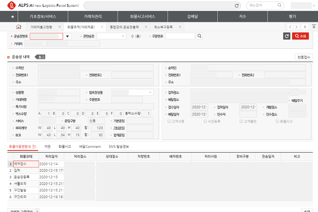Switch to the 취소복구등록 tab

pyautogui.click(x=163, y=27)
